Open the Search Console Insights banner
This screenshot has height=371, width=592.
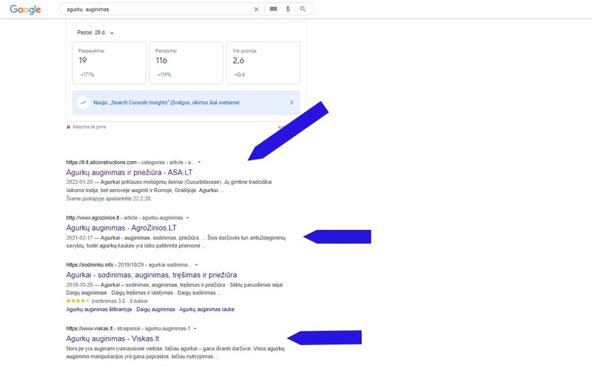(186, 103)
